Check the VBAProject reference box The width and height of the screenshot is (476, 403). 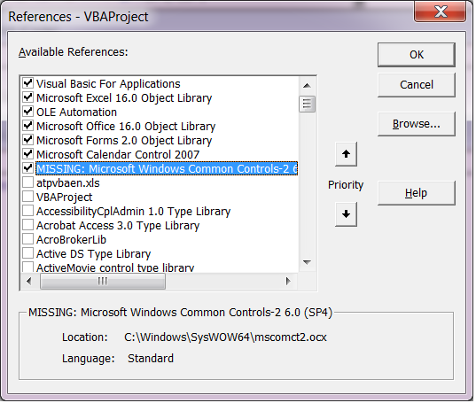[28, 197]
